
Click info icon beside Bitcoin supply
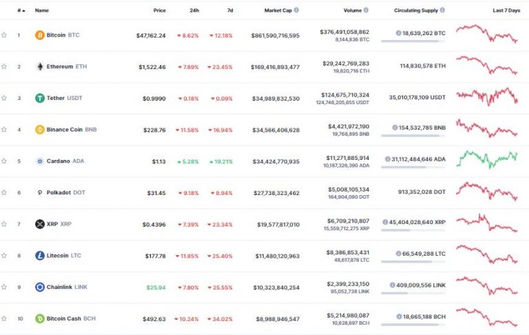[398, 33]
